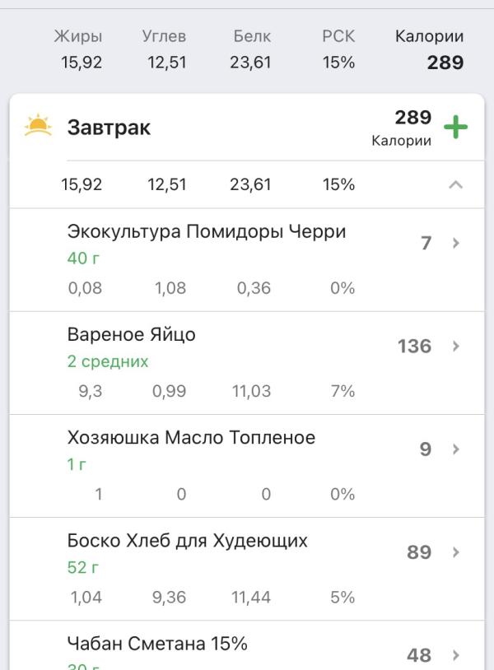This screenshot has height=670, width=494.
Task: Open Боско Хлеб для Худеющих arrow
Action: 455,552
